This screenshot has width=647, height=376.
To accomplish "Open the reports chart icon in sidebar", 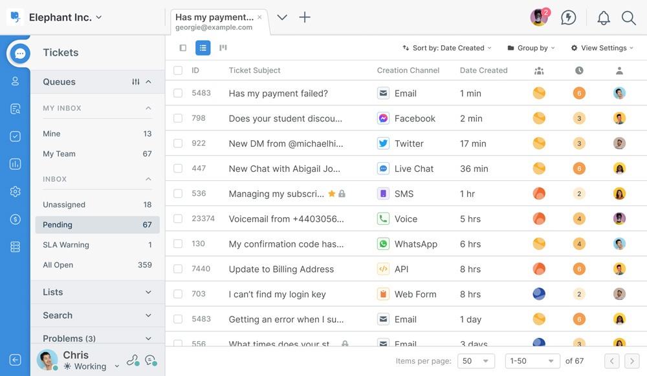I will tap(15, 164).
